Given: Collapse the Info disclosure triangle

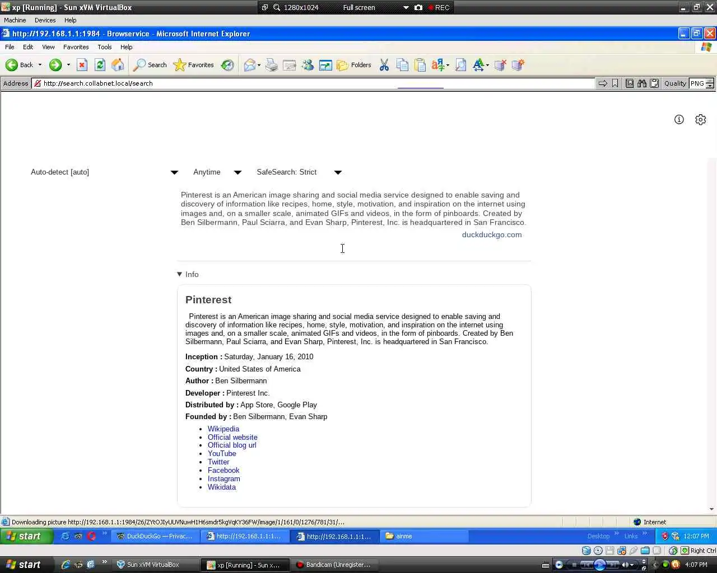Looking at the screenshot, I should point(179,274).
